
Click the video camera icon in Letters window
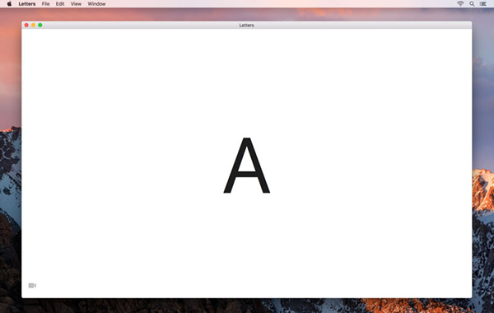tap(32, 285)
